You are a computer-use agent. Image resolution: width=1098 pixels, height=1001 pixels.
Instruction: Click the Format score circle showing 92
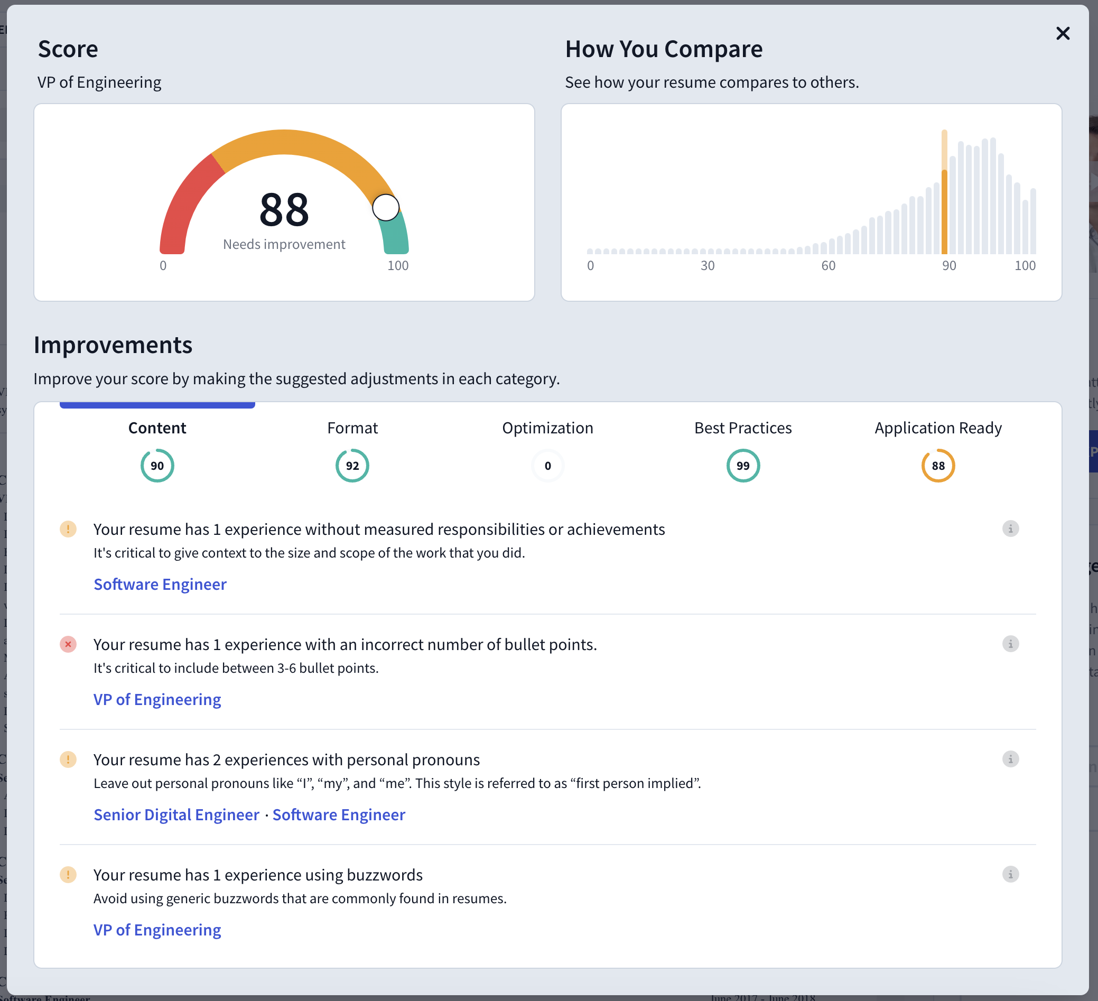pos(352,465)
